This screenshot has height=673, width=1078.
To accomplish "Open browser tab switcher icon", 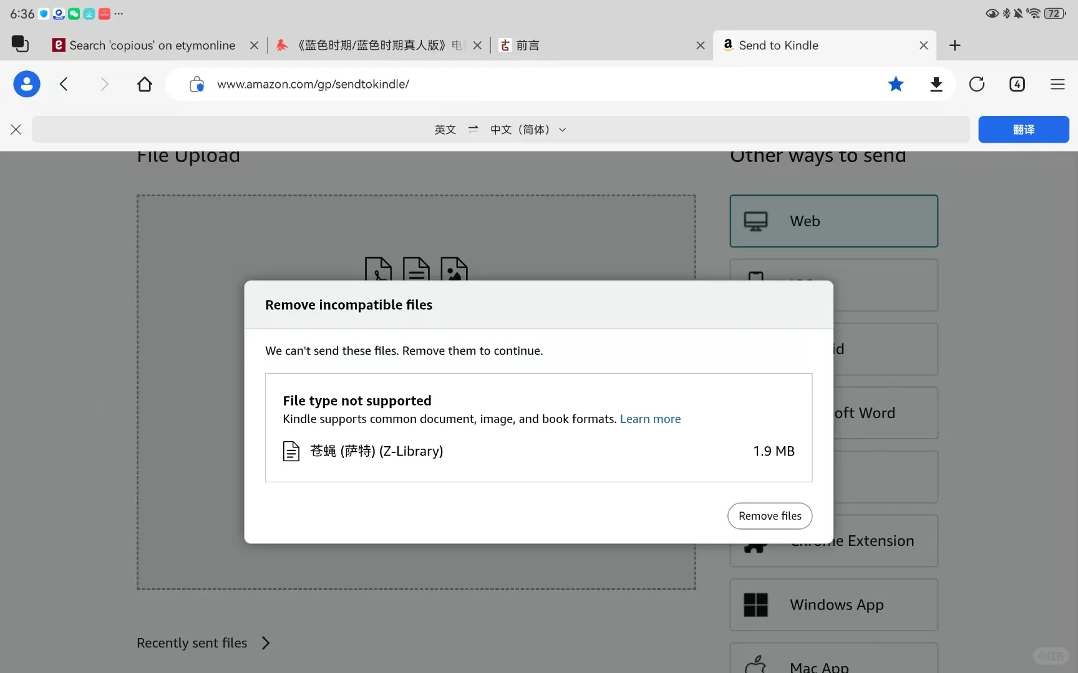I will click(20, 44).
